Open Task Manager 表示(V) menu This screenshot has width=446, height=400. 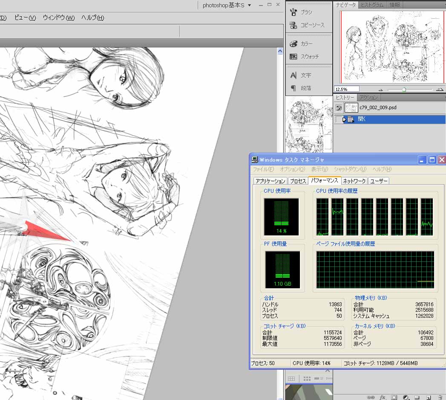(x=319, y=169)
